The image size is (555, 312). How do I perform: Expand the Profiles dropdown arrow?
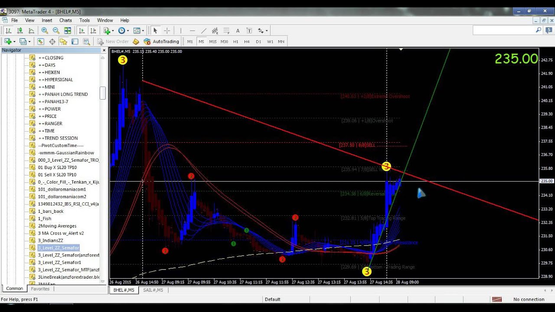pos(29,42)
